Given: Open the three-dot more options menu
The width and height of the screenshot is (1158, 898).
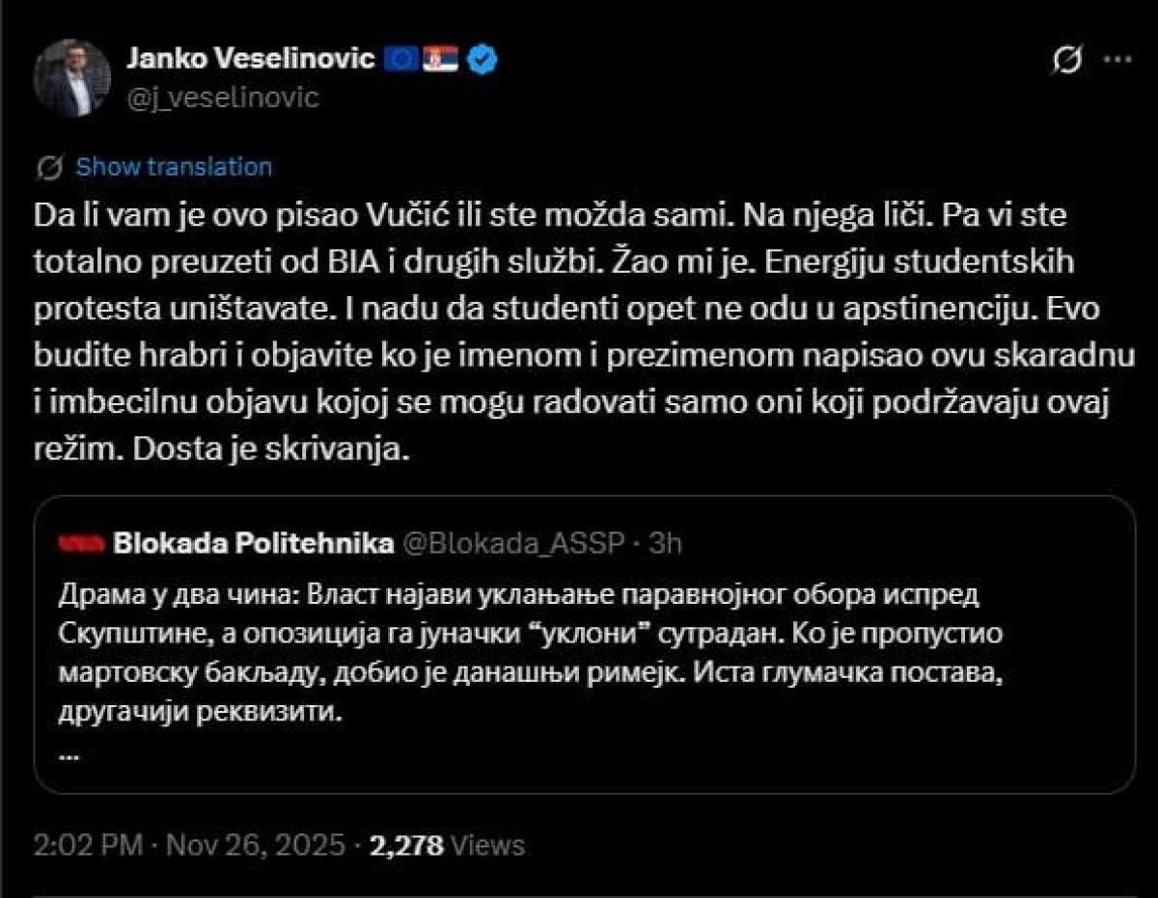Looking at the screenshot, I should pos(1117,59).
